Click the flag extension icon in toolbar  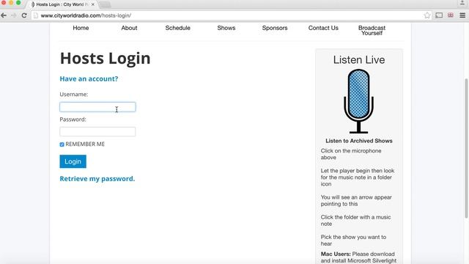click(451, 15)
